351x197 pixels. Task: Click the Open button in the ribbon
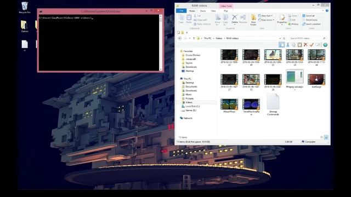point(293,16)
